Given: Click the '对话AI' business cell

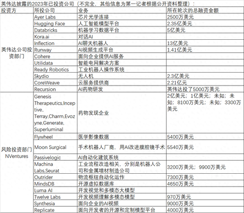Looking at the screenshot, I should pos(122,37).
